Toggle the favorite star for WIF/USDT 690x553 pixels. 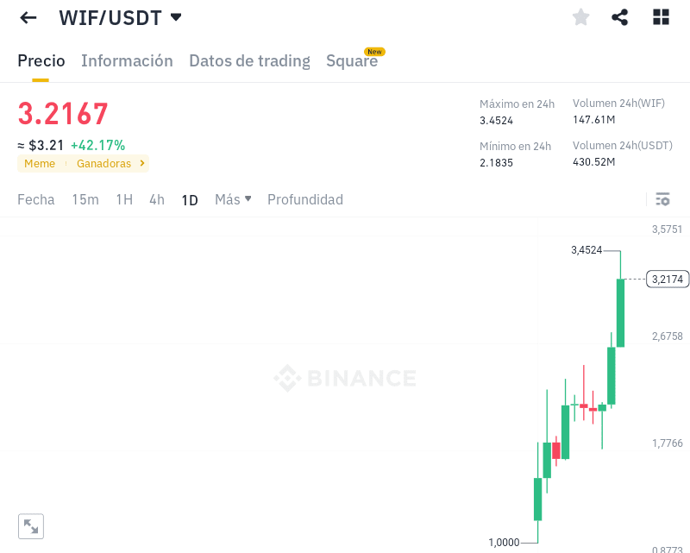pyautogui.click(x=580, y=17)
